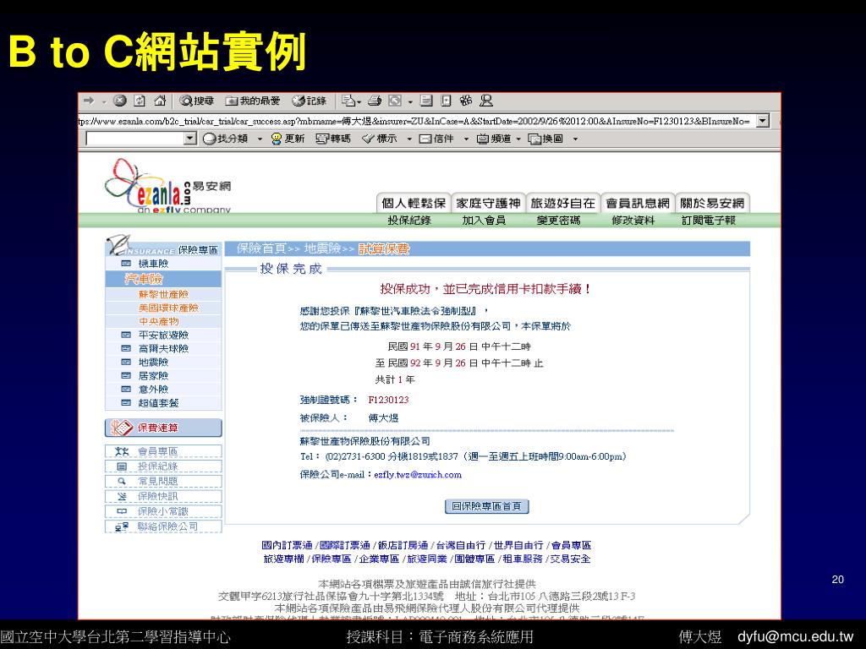
Task: Click 修改資料 submenu item
Action: point(633,221)
